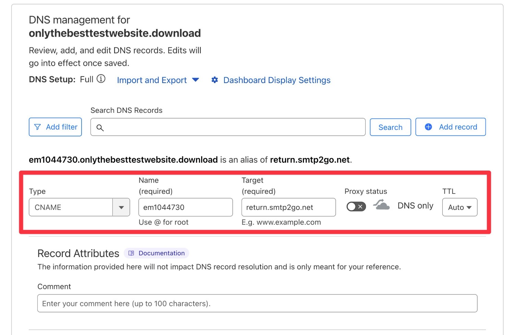The height and width of the screenshot is (335, 514).
Task: Click the funnel filter icon
Action: (38, 127)
